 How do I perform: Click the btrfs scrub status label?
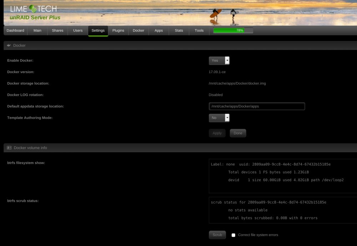(x=23, y=201)
